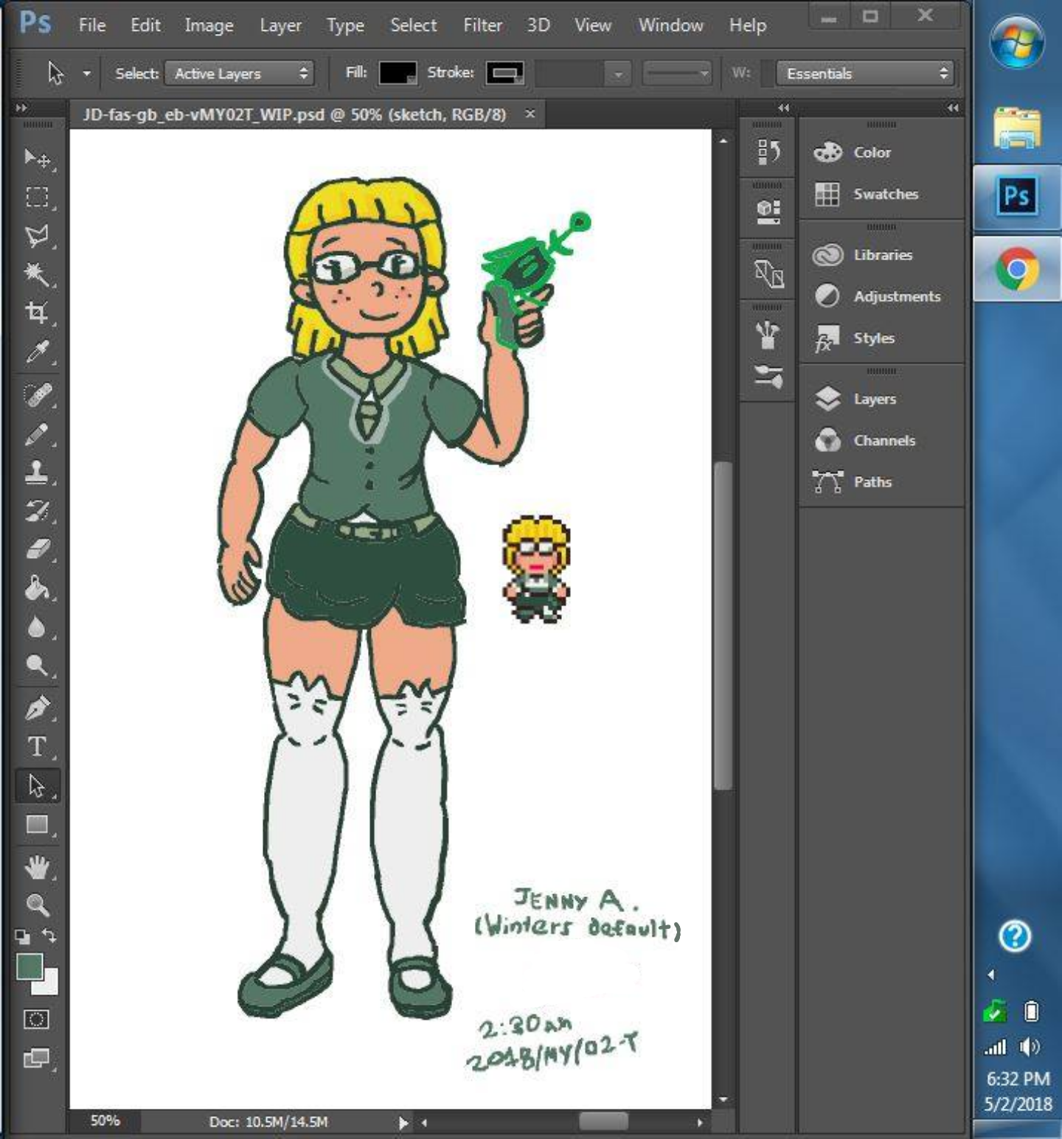Open the Filter menu
1062x1139 pixels.
click(483, 25)
